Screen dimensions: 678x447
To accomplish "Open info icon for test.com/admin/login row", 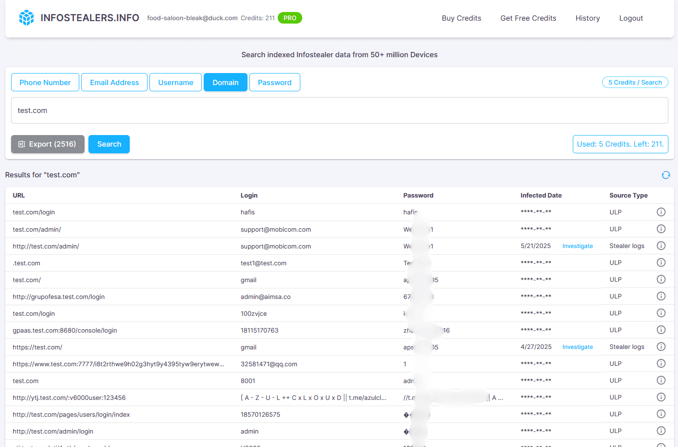I will point(661,431).
